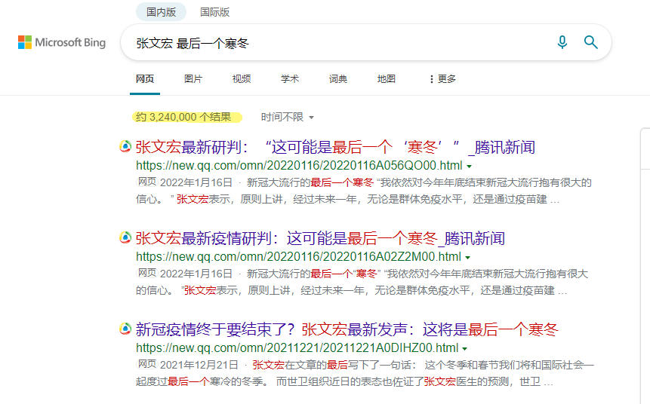The height and width of the screenshot is (404, 650).
Task: Open 张文宏最新疫情研判 result title
Action: (320, 238)
